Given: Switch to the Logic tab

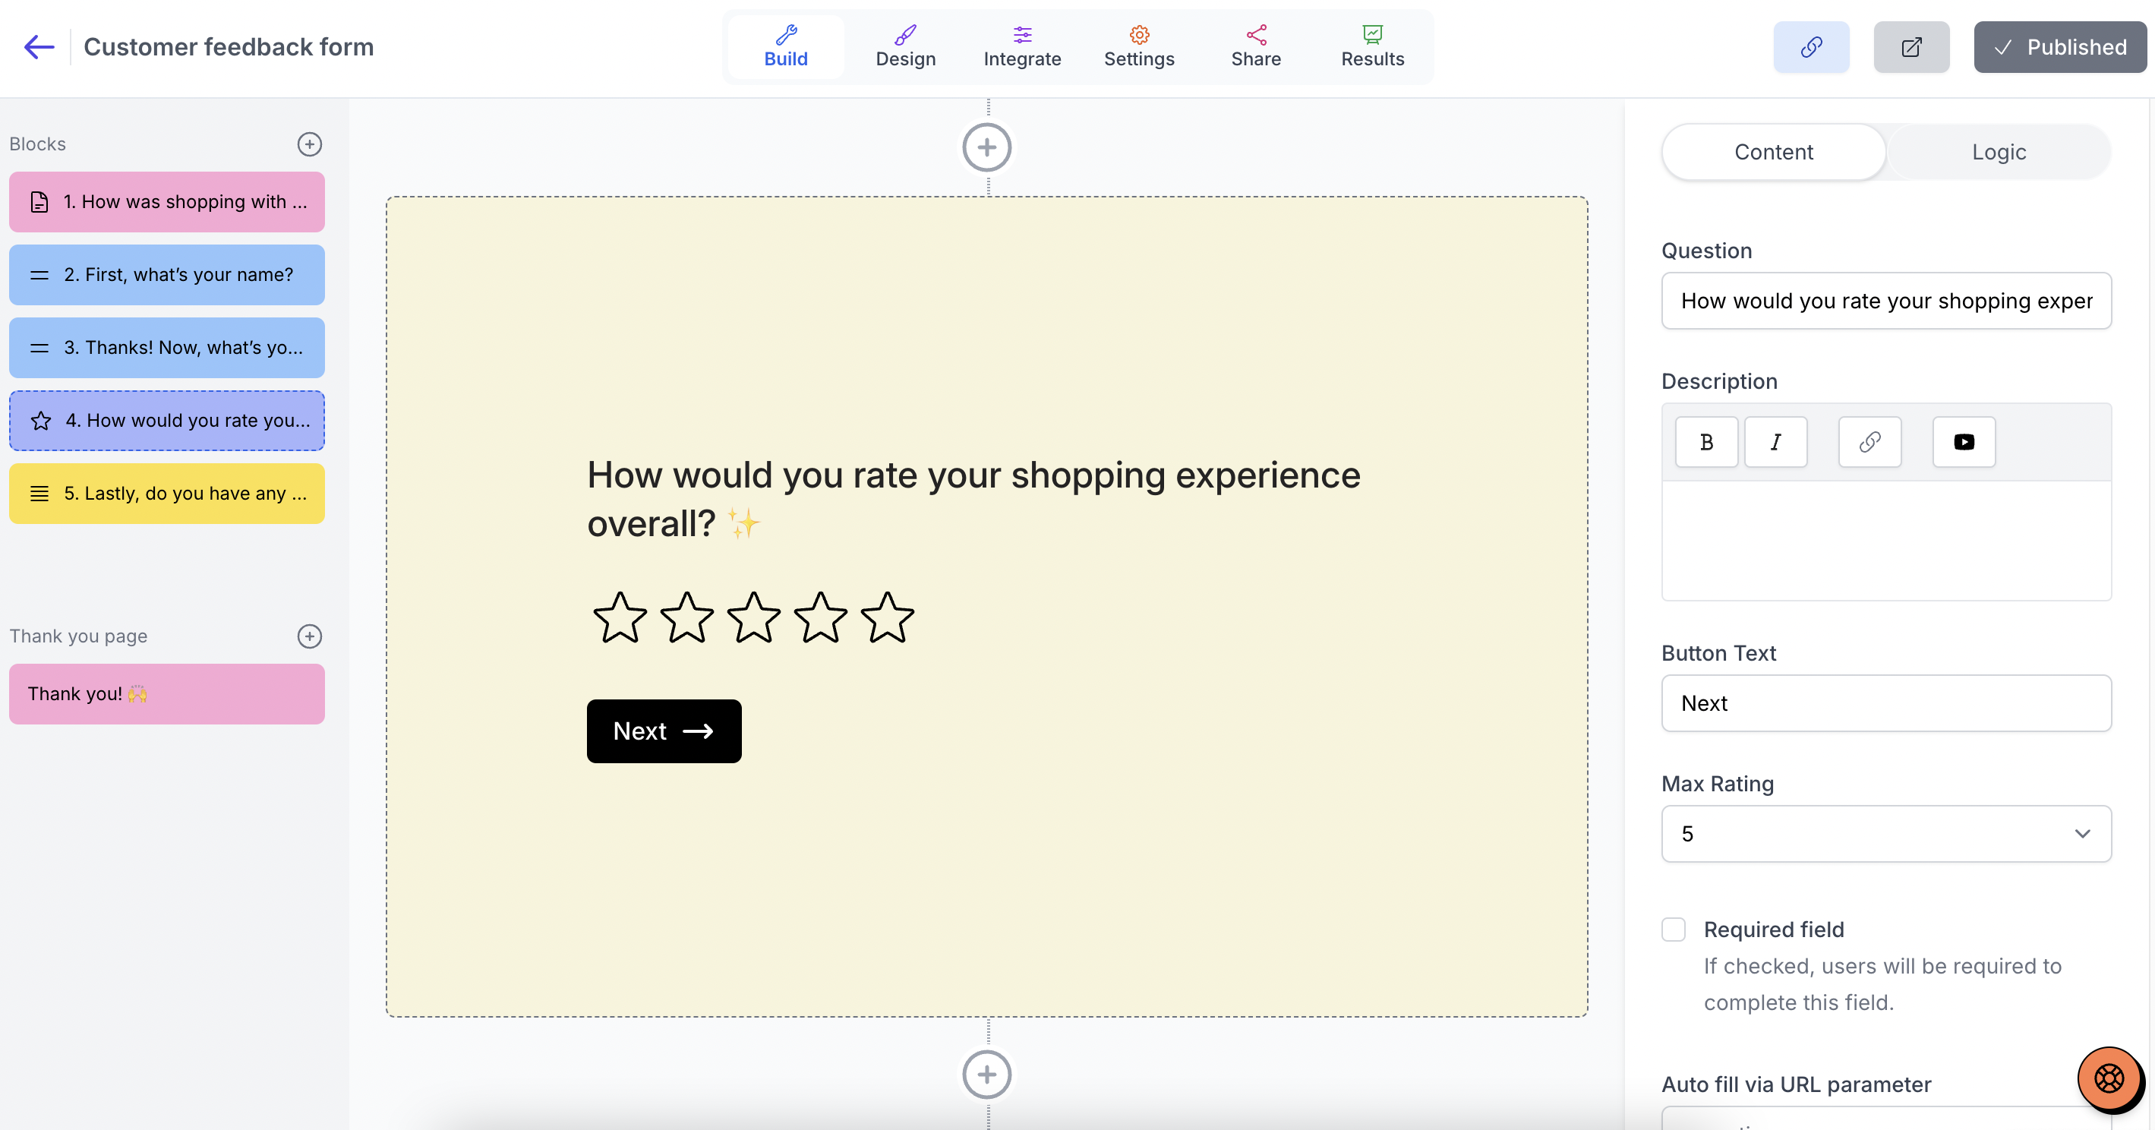Looking at the screenshot, I should 1999,152.
